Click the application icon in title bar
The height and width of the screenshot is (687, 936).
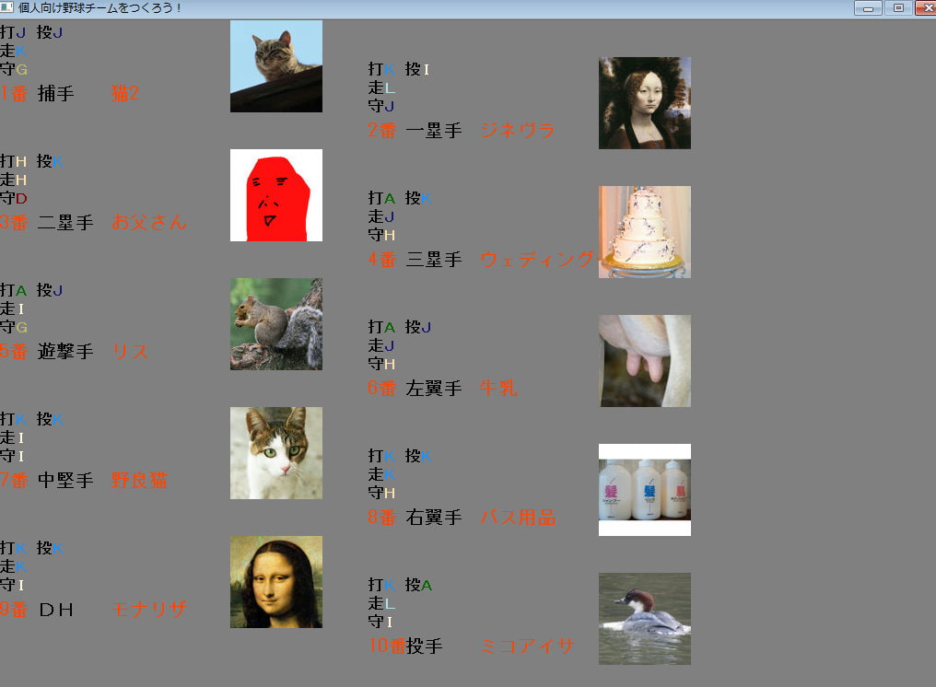[8, 7]
